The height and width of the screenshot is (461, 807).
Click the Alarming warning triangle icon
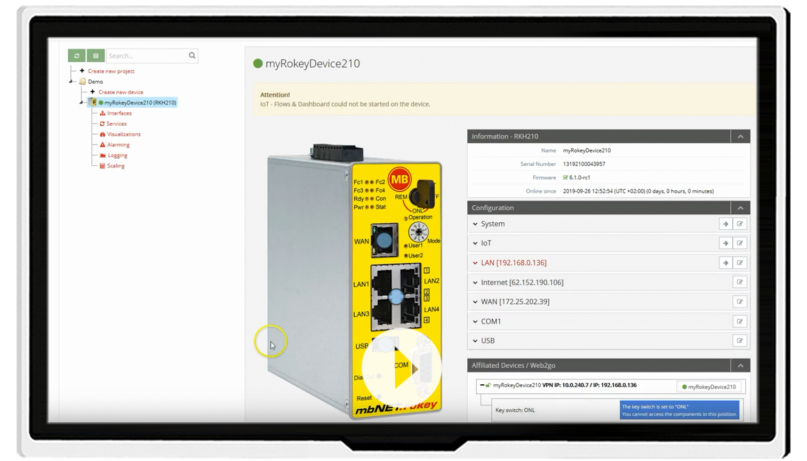[x=102, y=145]
